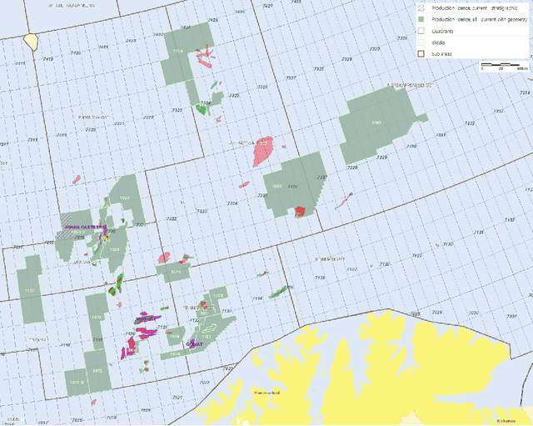The height and width of the screenshot is (426, 533).
Task: Select the GOLIAT field label on map
Action: 192,343
